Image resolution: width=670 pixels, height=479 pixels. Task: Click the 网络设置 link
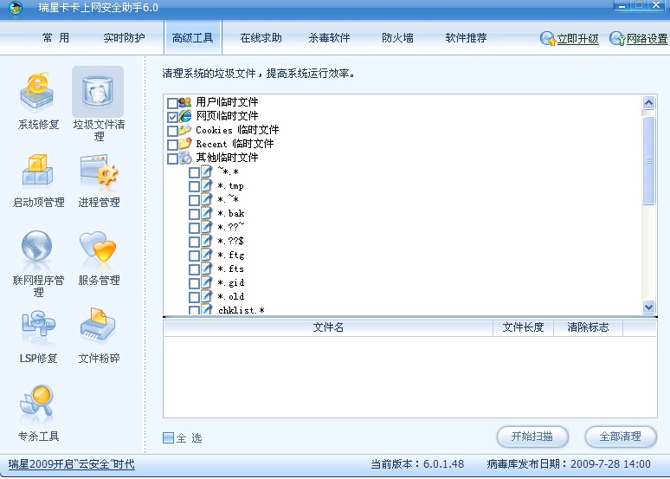click(647, 39)
